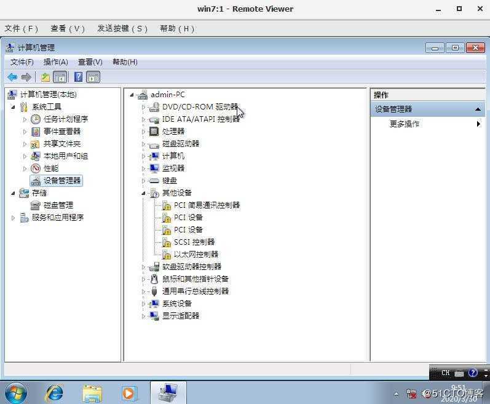The width and height of the screenshot is (490, 404).
Task: Select the 任务计划程序 clock icon
Action: (36, 119)
